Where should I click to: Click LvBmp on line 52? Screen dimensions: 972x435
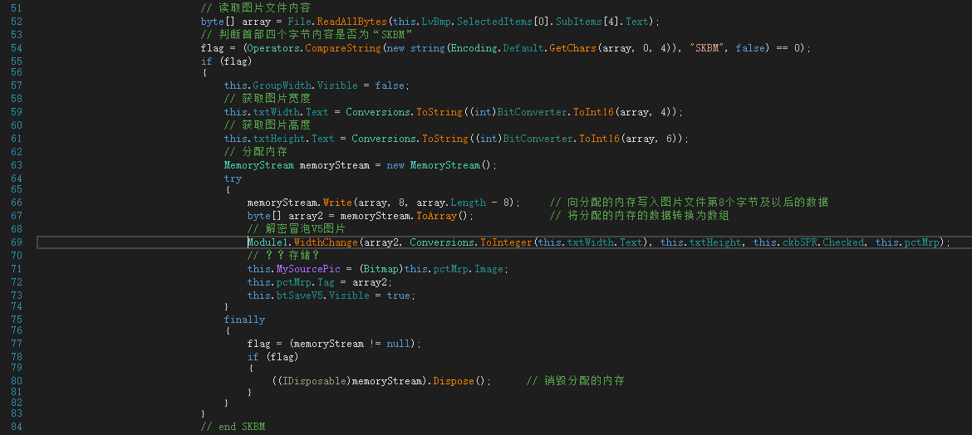point(436,21)
